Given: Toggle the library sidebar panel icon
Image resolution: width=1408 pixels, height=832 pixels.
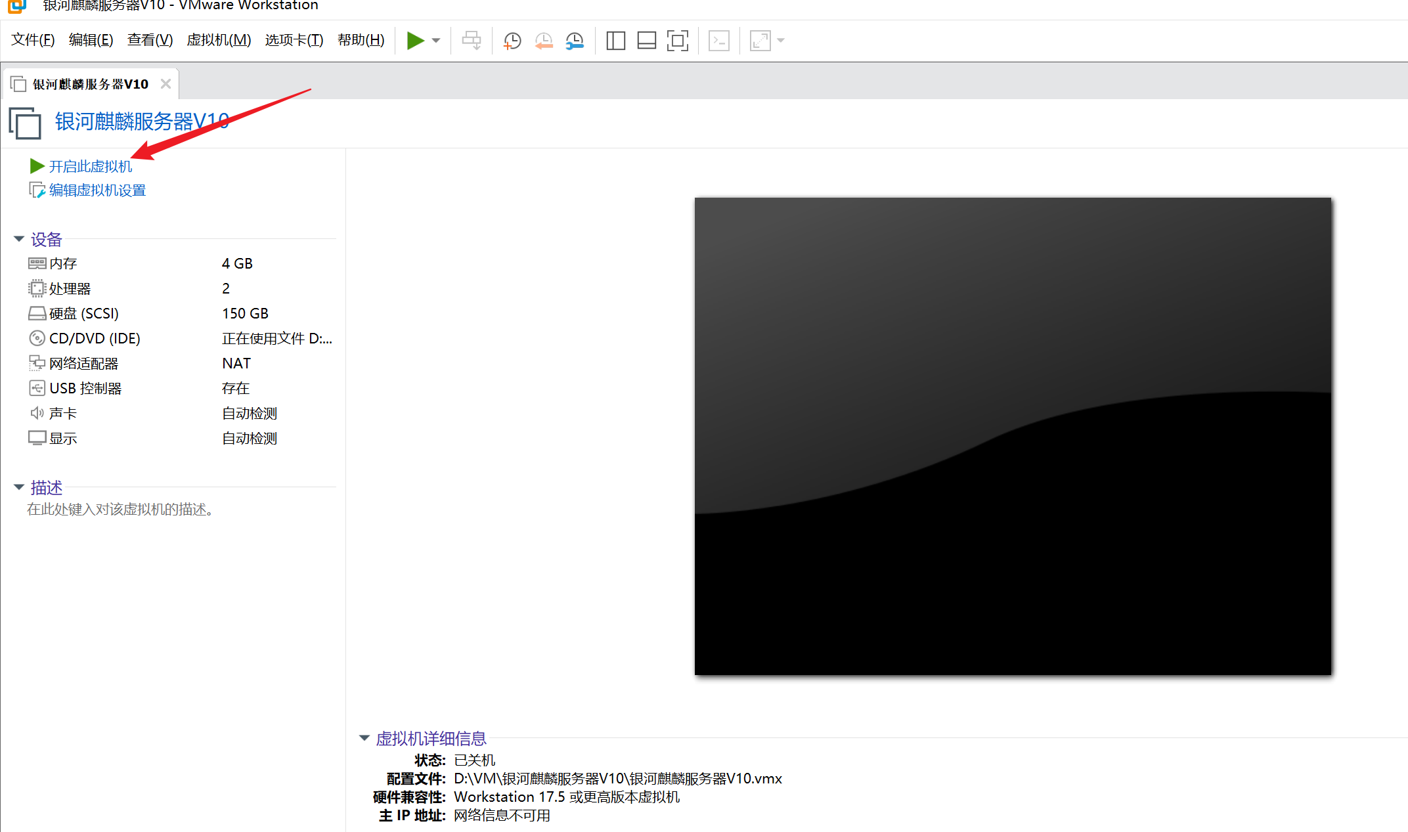Looking at the screenshot, I should [x=615, y=41].
